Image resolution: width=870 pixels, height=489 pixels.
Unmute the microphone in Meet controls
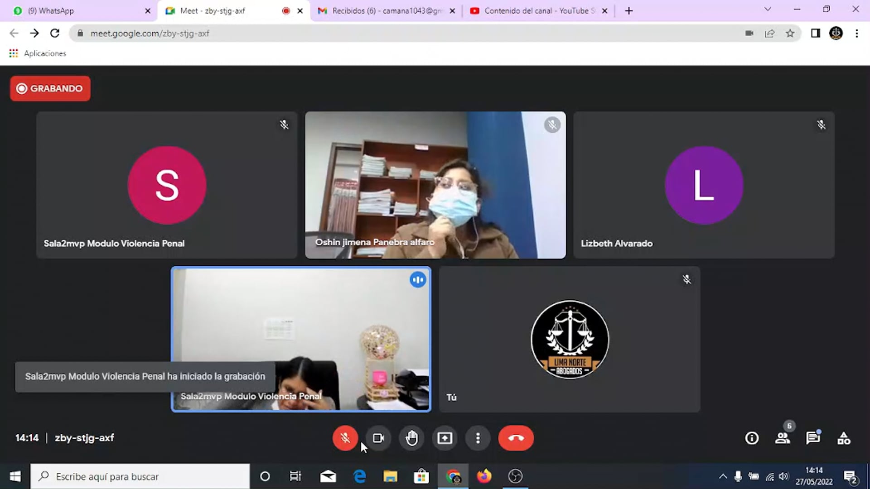click(345, 438)
